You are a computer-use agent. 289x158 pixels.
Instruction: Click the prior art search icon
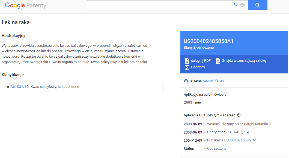[x=218, y=61]
